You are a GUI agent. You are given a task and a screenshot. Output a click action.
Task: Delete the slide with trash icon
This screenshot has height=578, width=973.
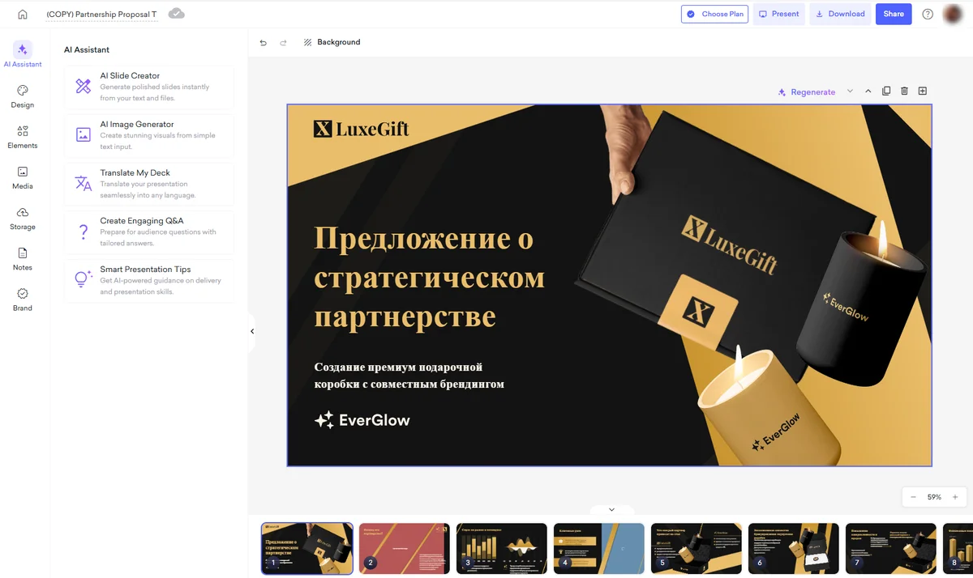pos(904,91)
